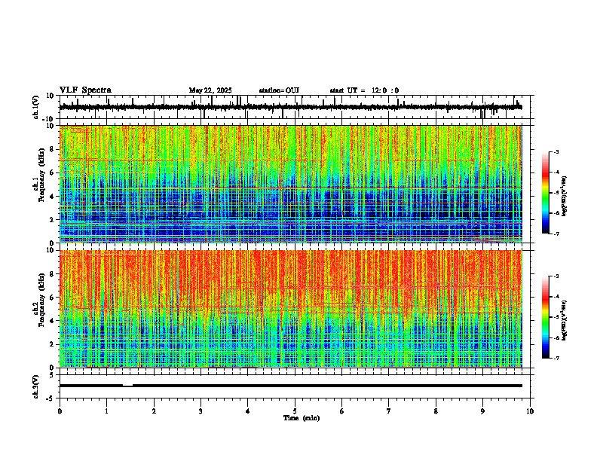This screenshot has width=597, height=461.
Task: Click time-axis tick label "8"
Action: (x=436, y=411)
